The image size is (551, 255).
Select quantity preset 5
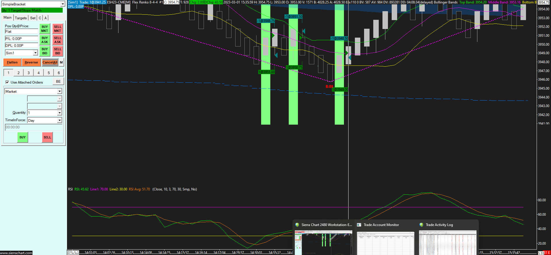click(49, 73)
